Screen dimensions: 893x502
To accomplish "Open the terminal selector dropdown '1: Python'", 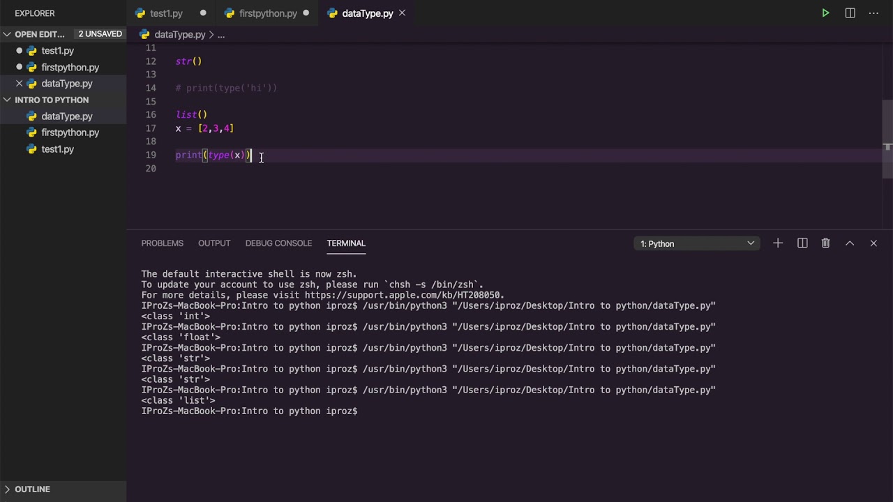I will coord(697,243).
